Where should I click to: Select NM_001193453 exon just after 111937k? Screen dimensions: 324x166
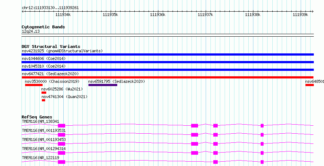point(216,144)
